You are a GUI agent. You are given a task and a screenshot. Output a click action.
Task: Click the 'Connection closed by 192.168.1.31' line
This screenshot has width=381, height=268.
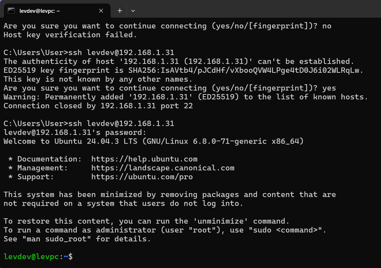click(98, 106)
